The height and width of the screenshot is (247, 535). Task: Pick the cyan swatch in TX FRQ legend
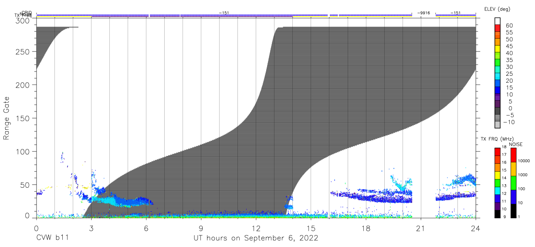click(x=498, y=190)
